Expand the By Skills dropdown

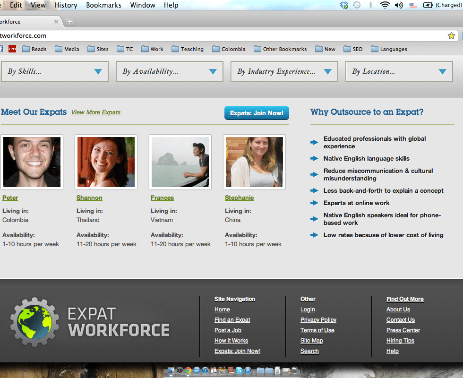pos(55,71)
